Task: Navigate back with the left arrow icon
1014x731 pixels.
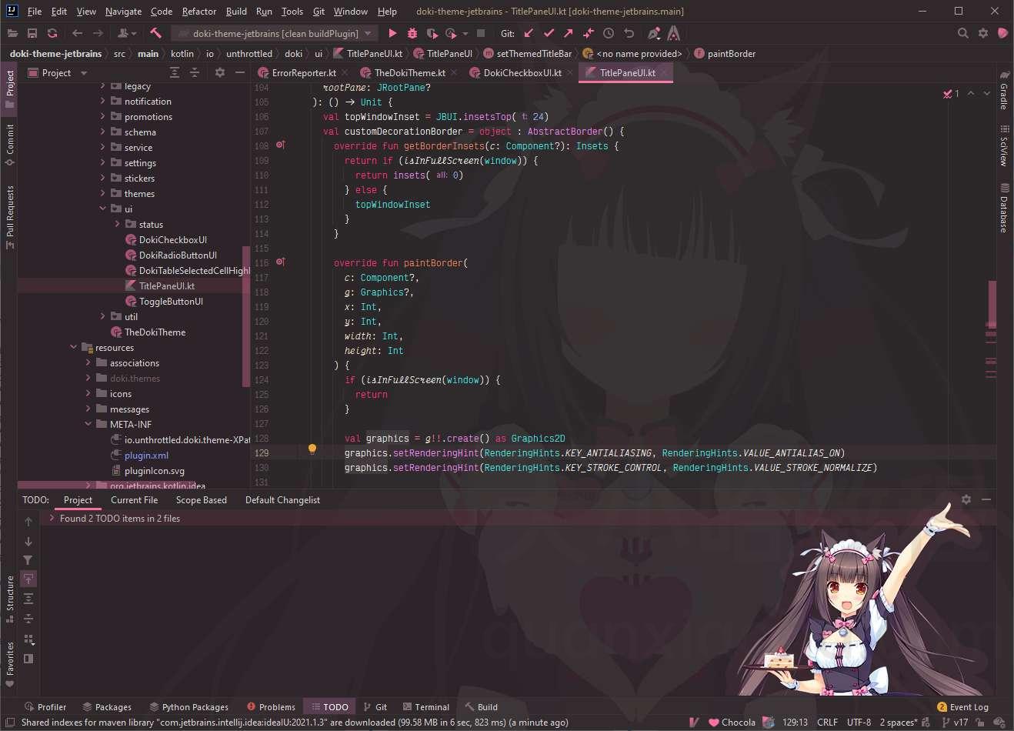Action: tap(77, 33)
